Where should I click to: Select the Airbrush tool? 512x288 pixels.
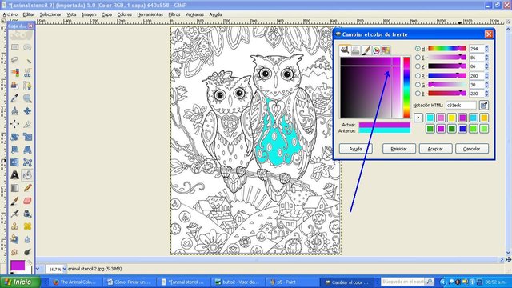coord(14,214)
